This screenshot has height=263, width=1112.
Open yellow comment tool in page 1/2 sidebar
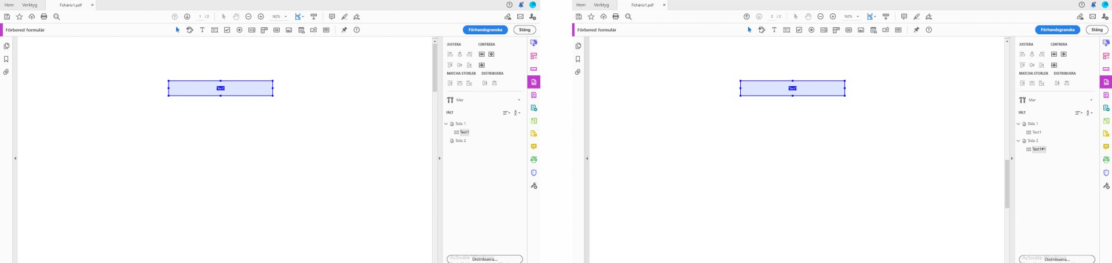pyautogui.click(x=534, y=147)
